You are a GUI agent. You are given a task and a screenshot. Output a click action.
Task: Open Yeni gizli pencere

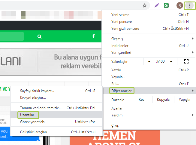point(149,29)
